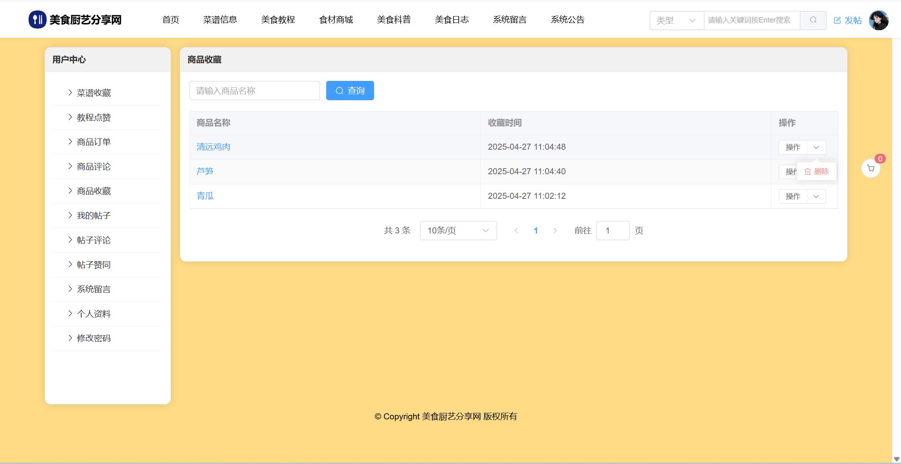Viewport: 901px width, 464px height.
Task: Go to next page arrow
Action: tap(555, 231)
